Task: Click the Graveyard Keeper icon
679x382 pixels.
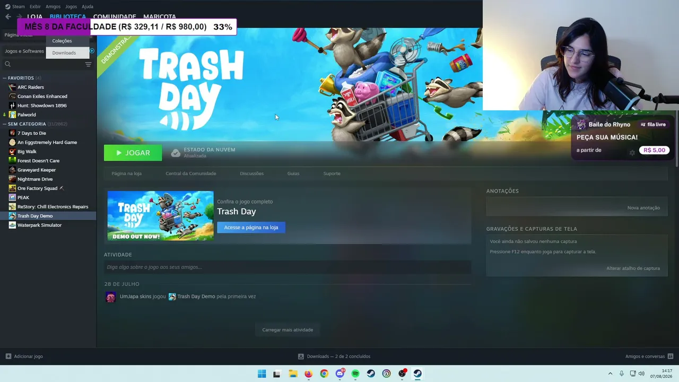Action: point(12,170)
